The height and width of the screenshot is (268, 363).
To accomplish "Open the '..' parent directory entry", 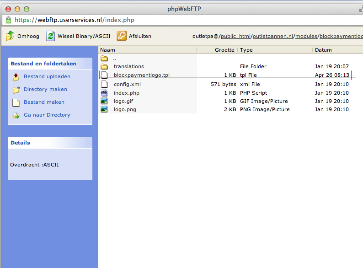I will [x=115, y=59].
